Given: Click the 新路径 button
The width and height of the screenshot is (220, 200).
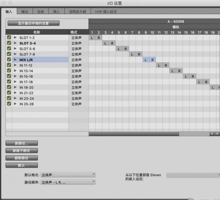Looking at the screenshot, I should [x=21, y=143].
